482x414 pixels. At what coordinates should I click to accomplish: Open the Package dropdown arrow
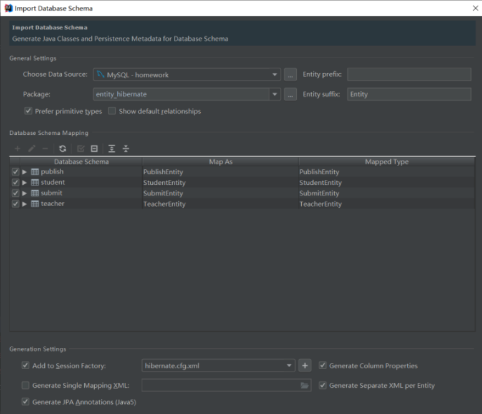pos(274,94)
